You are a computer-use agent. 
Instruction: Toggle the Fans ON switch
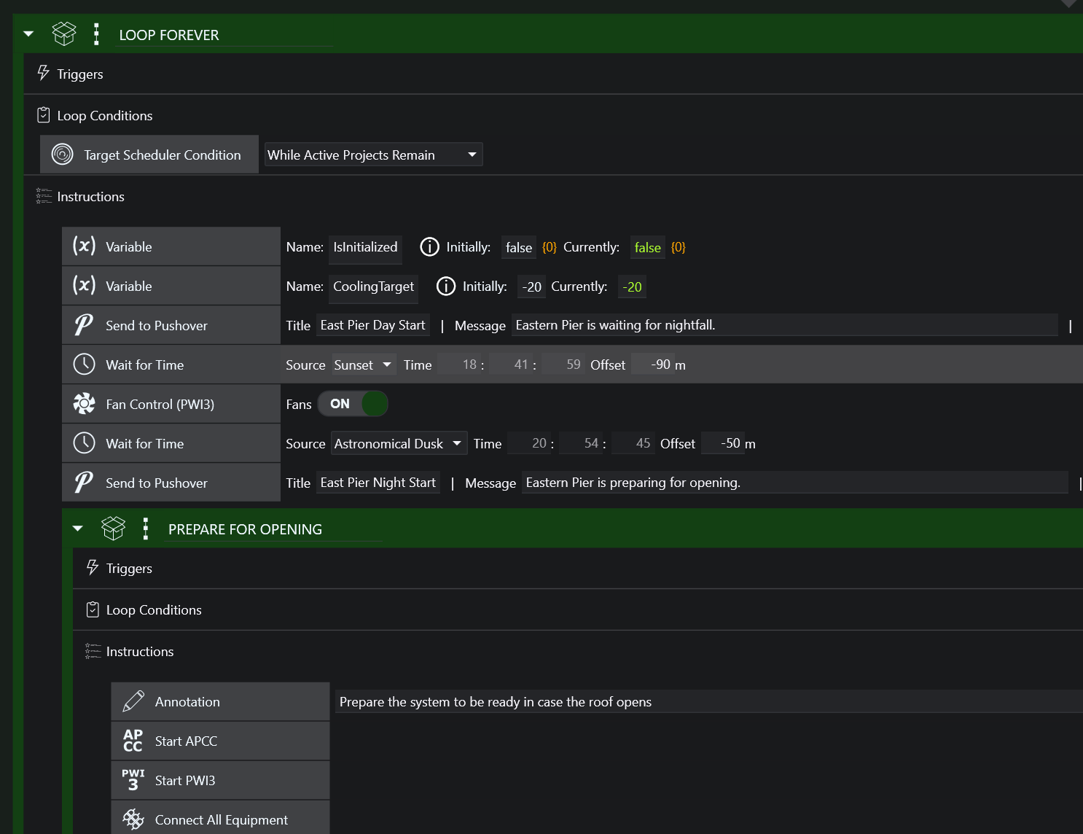[353, 404]
